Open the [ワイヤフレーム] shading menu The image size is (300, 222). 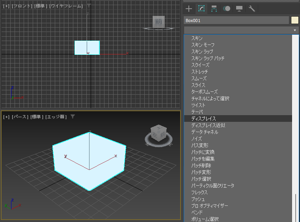[x=66, y=6]
